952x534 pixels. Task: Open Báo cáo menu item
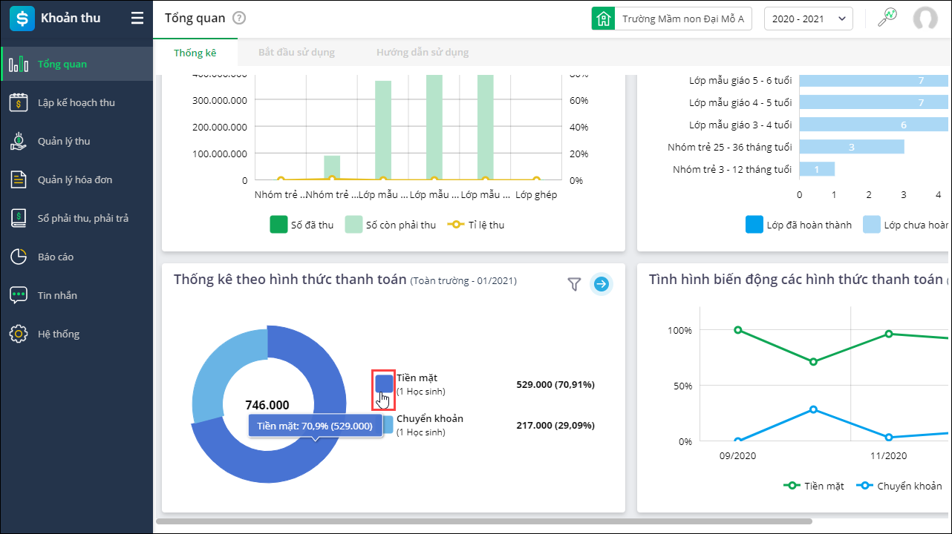(76, 257)
